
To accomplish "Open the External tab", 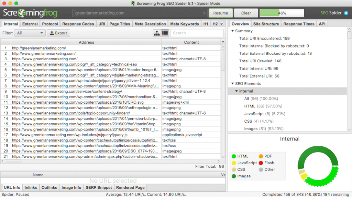I will 30,24.
